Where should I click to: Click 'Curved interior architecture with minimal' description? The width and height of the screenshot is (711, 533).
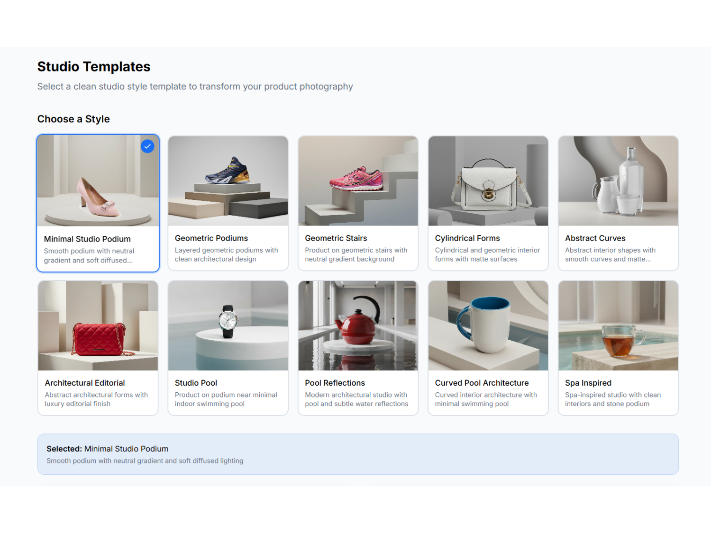486,399
